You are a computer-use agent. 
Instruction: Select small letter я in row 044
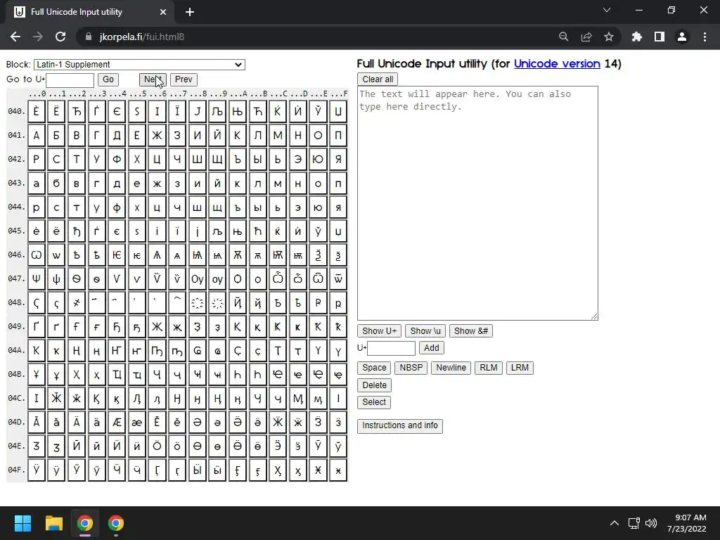tap(338, 207)
